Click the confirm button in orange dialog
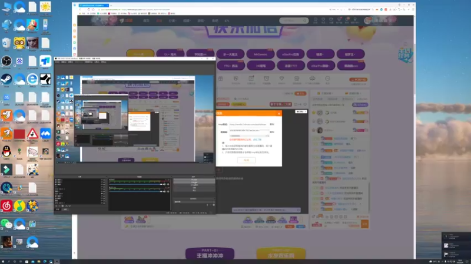 tap(246, 160)
